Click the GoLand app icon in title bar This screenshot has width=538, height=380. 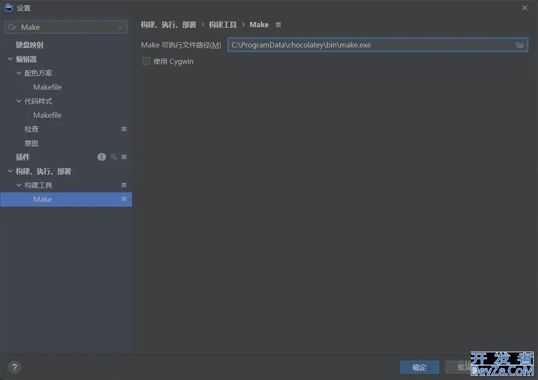coord(9,8)
